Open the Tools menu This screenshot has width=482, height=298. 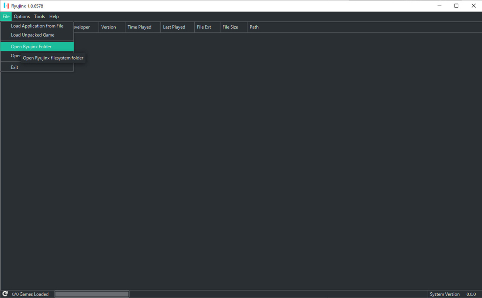[39, 16]
